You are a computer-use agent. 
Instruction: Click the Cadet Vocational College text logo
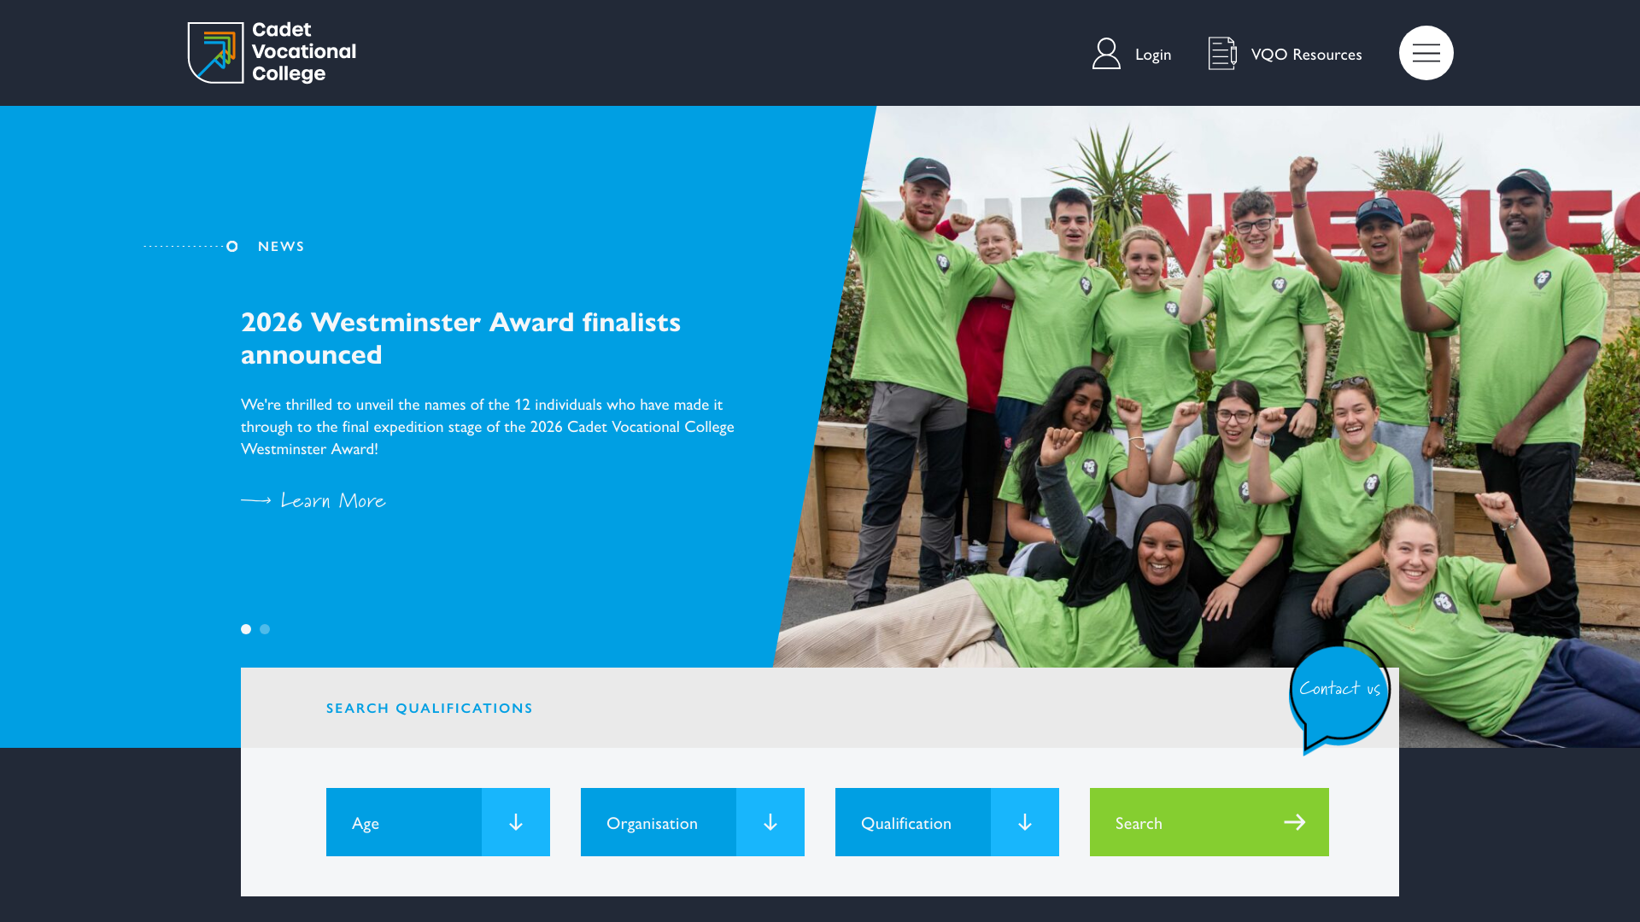(x=304, y=53)
